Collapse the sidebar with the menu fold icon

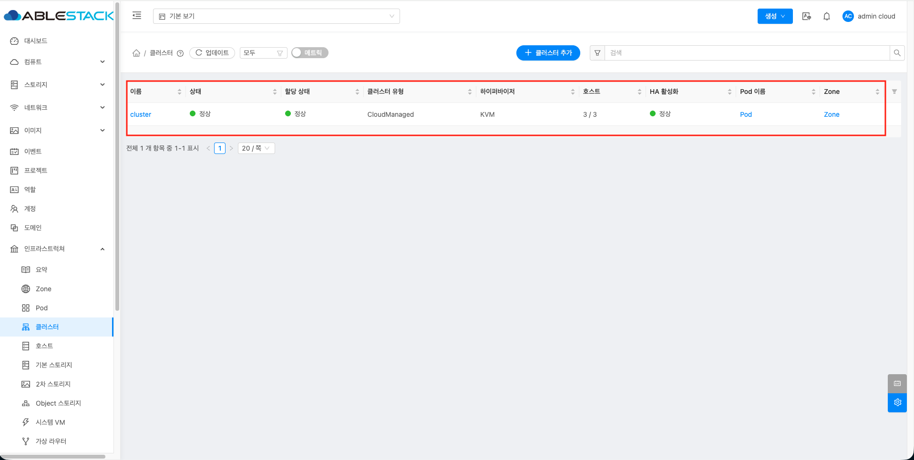point(137,16)
